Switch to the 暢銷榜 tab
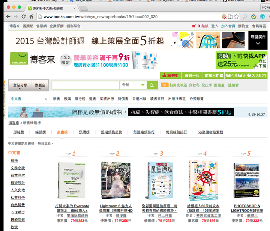 40,132
